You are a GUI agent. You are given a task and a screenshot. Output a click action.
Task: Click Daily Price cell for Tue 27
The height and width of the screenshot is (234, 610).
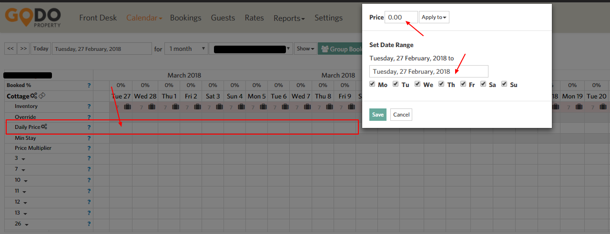(x=121, y=127)
